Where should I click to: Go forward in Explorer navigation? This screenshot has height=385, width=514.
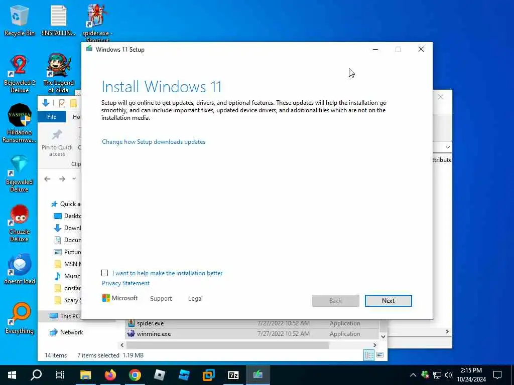[x=62, y=179]
